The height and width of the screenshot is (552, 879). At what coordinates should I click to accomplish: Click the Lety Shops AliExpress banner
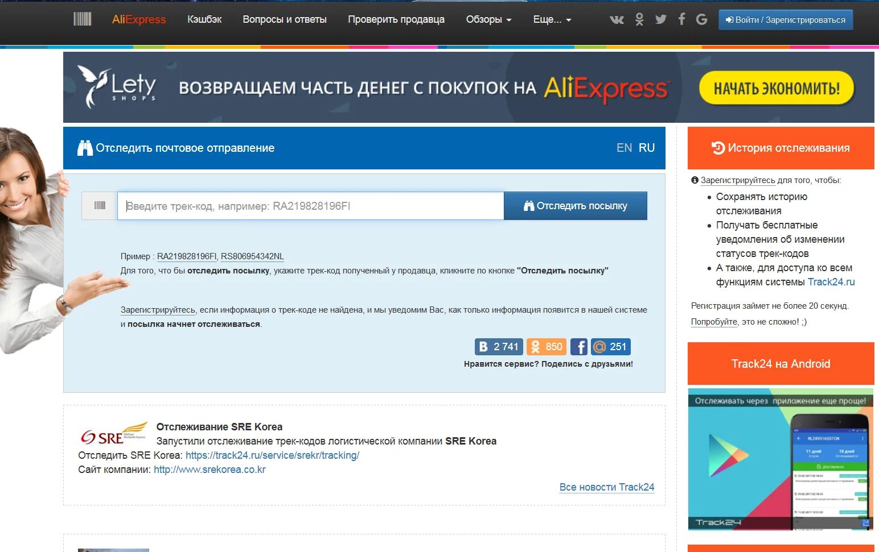click(469, 88)
